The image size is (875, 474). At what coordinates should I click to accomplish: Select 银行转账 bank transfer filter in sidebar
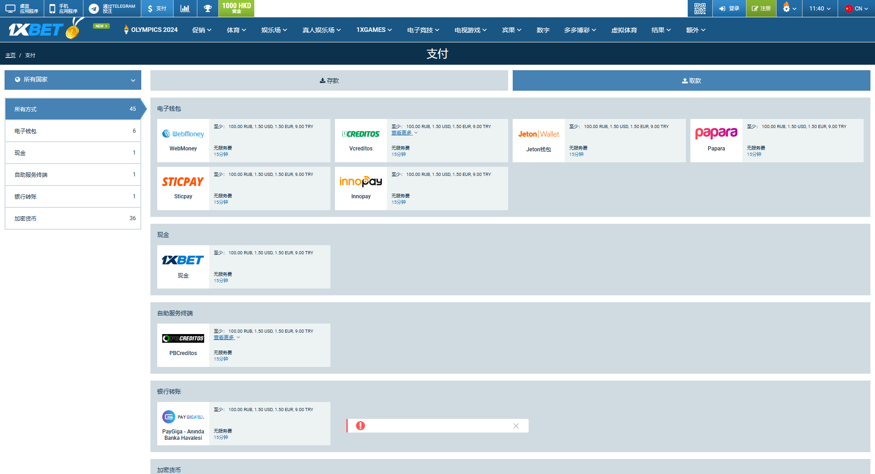[x=73, y=196]
